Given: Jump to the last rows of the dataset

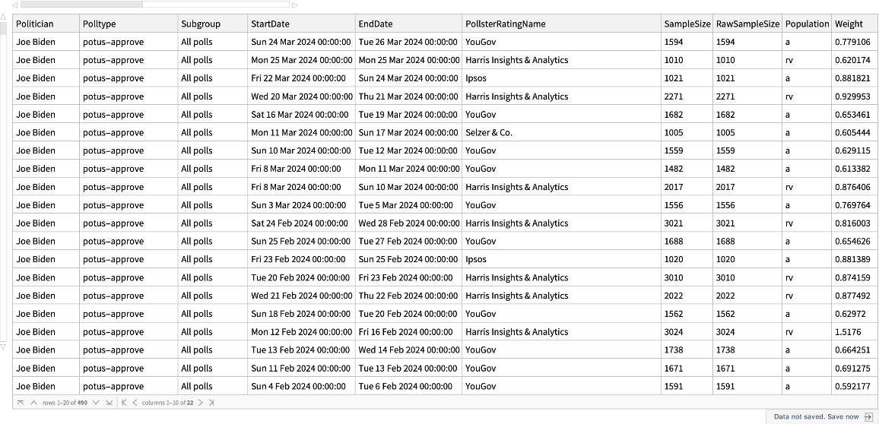Looking at the screenshot, I should (x=109, y=402).
